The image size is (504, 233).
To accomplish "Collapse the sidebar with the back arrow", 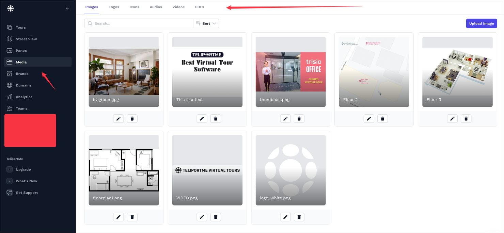I will point(67,8).
